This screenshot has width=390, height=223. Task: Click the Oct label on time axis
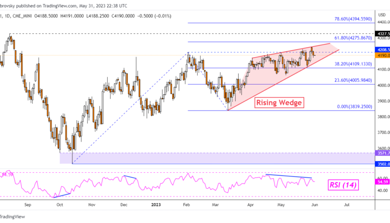(x=59, y=205)
